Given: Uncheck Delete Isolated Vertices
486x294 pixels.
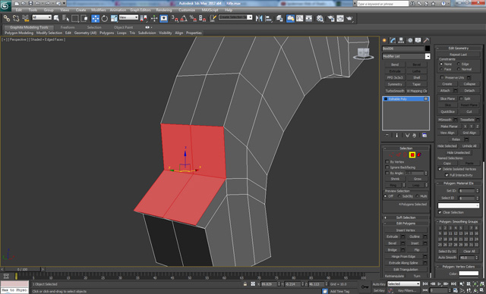Looking at the screenshot, I should tap(440, 169).
